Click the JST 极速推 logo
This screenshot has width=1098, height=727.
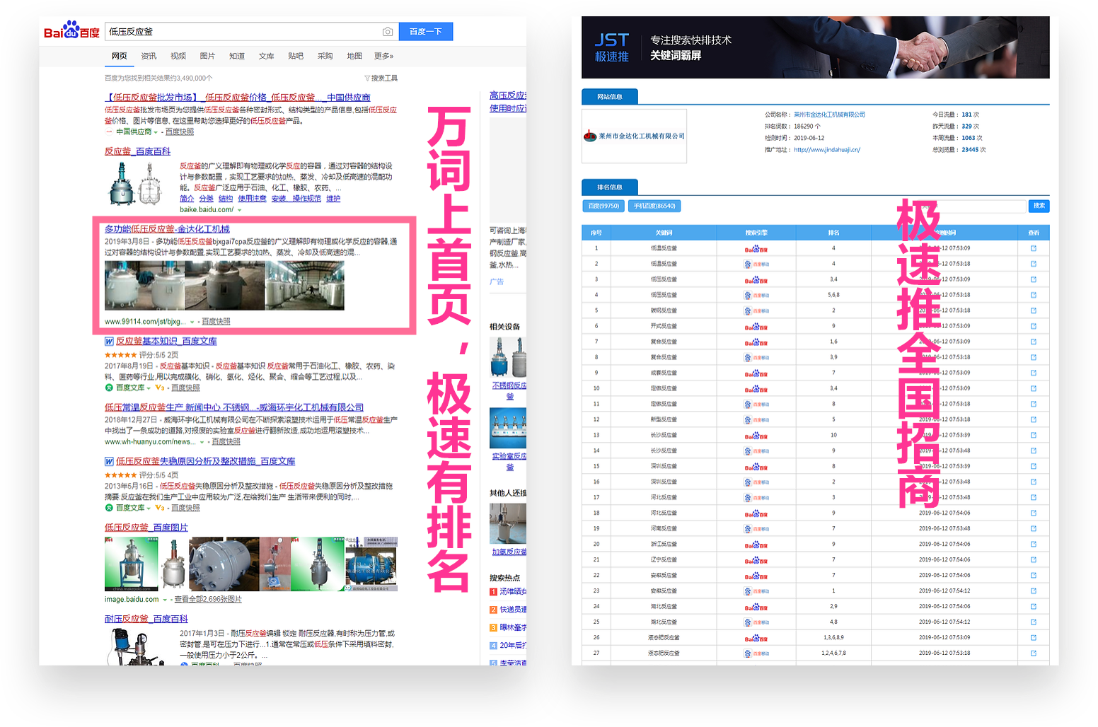[x=611, y=47]
